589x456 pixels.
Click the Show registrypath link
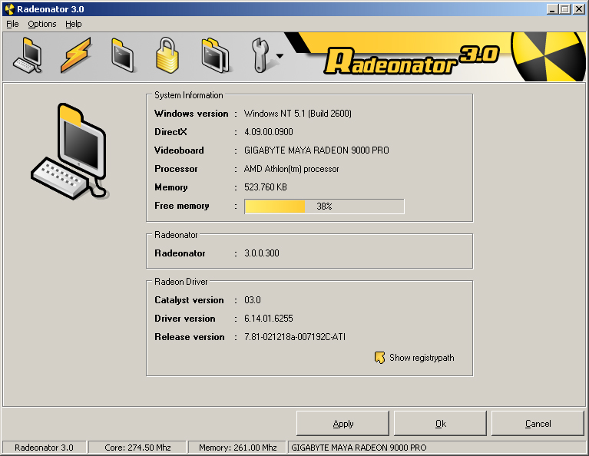[x=422, y=358]
